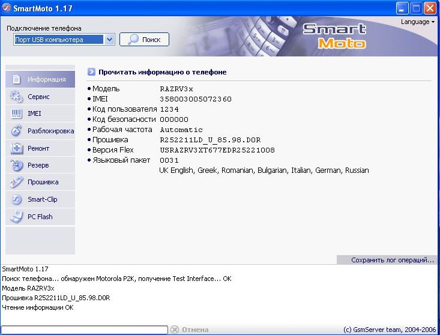
Task: Click the user code value 1234
Action: (x=169, y=109)
